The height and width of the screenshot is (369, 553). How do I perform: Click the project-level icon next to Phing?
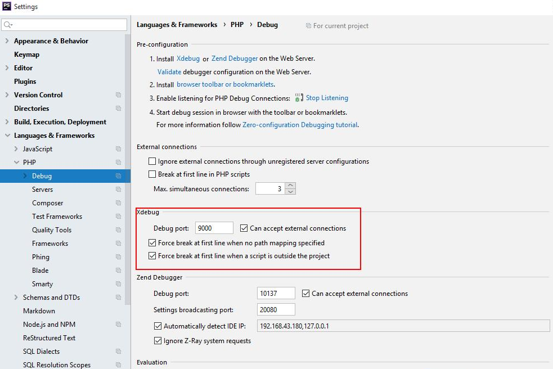(119, 257)
